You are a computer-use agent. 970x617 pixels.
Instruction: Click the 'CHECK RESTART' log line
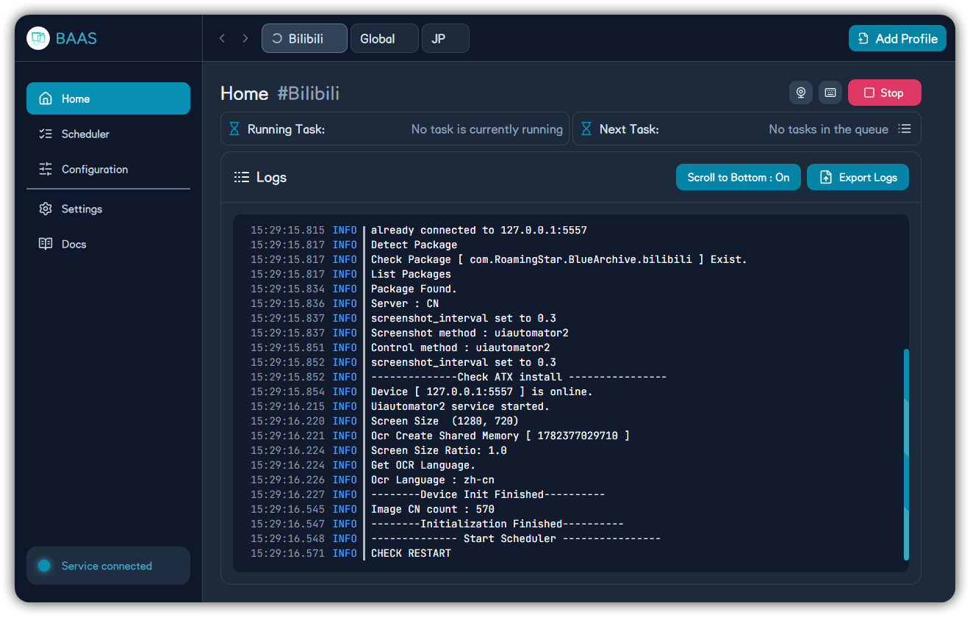411,553
